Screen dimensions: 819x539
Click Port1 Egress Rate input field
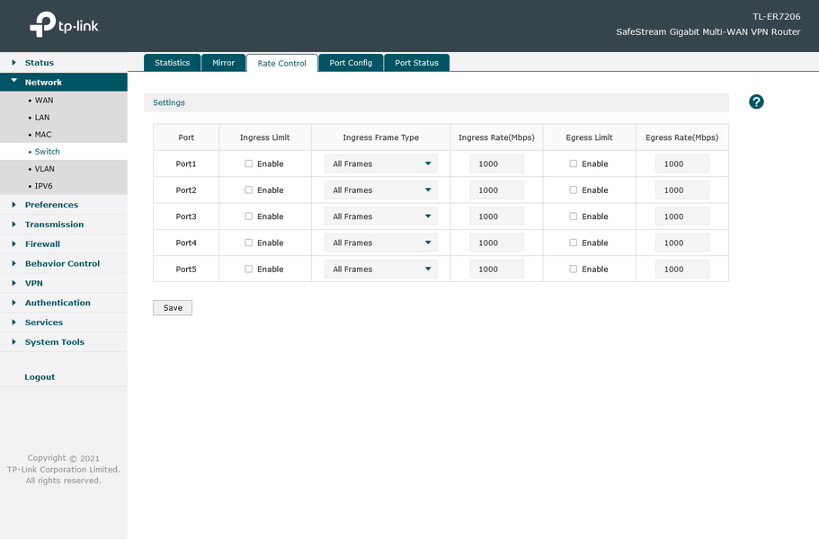click(682, 163)
